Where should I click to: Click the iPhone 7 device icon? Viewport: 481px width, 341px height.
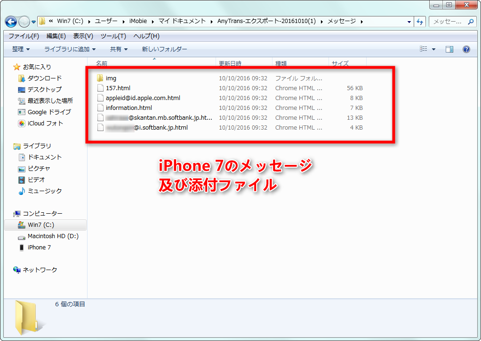(22, 248)
